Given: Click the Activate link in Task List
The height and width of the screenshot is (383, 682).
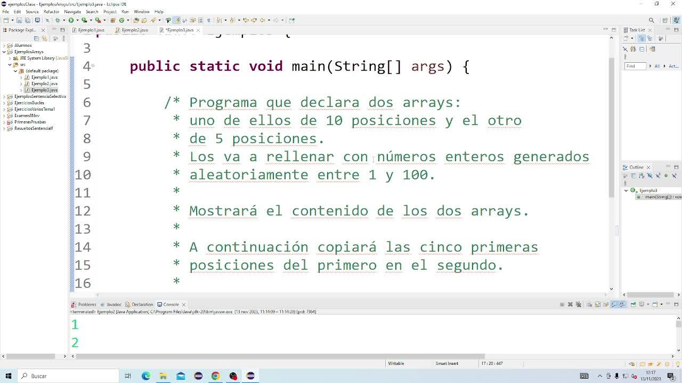Looking at the screenshot, I should coord(673,66).
